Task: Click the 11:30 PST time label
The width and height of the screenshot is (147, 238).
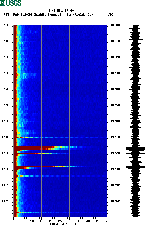Action: 5,169
